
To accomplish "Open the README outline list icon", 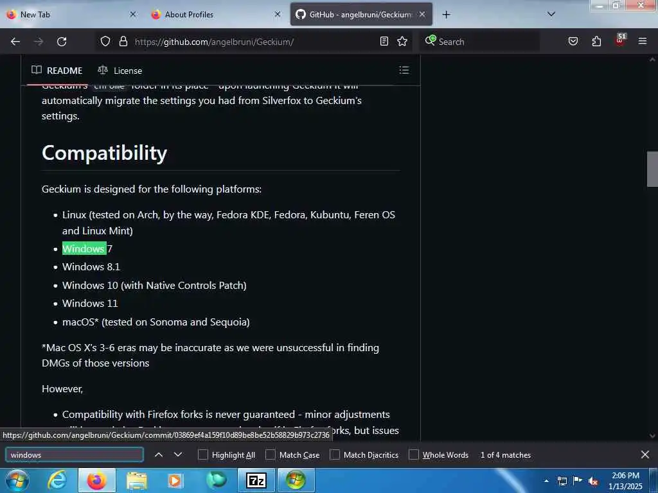I will click(x=404, y=70).
